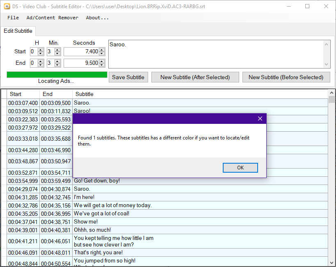Increase the Start seconds spinner value
This screenshot has width=336, height=267.
pos(102,50)
